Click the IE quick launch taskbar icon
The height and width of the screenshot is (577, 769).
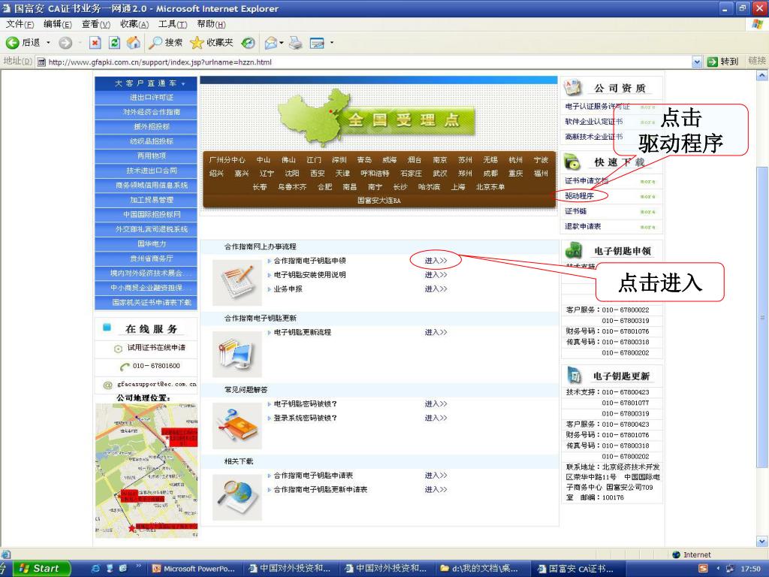[95, 568]
